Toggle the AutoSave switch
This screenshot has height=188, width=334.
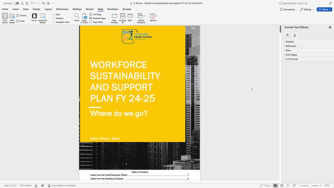coord(16,3)
